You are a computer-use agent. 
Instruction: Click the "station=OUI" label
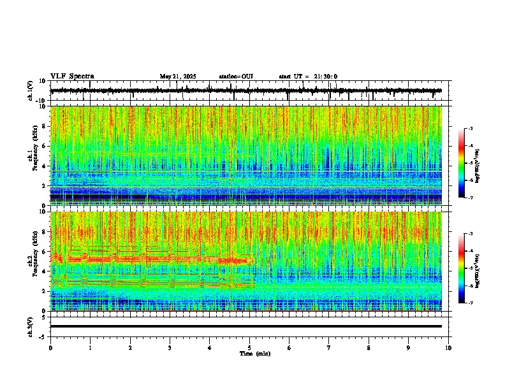coord(236,76)
